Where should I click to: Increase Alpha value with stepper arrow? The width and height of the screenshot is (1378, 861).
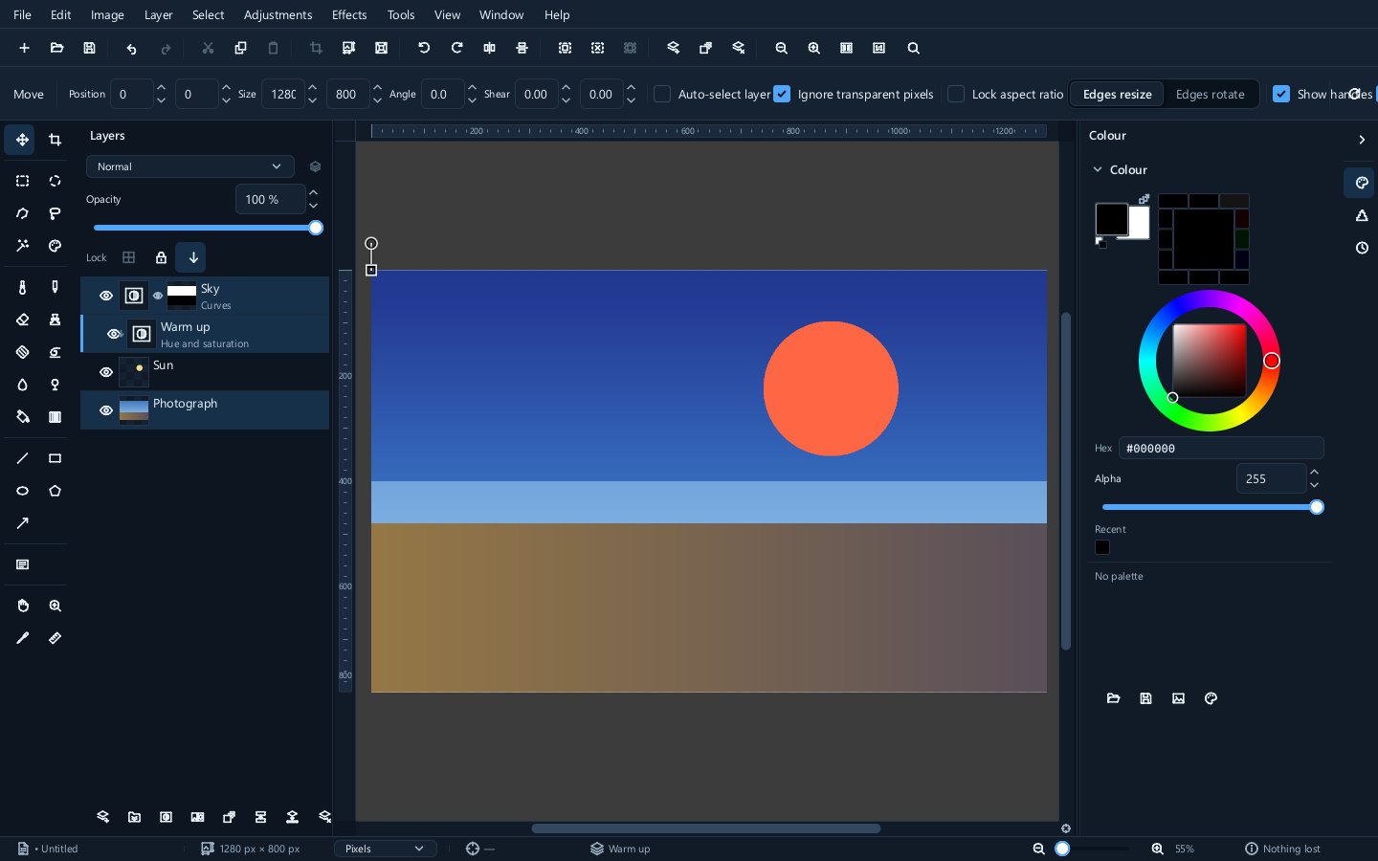pos(1314,472)
